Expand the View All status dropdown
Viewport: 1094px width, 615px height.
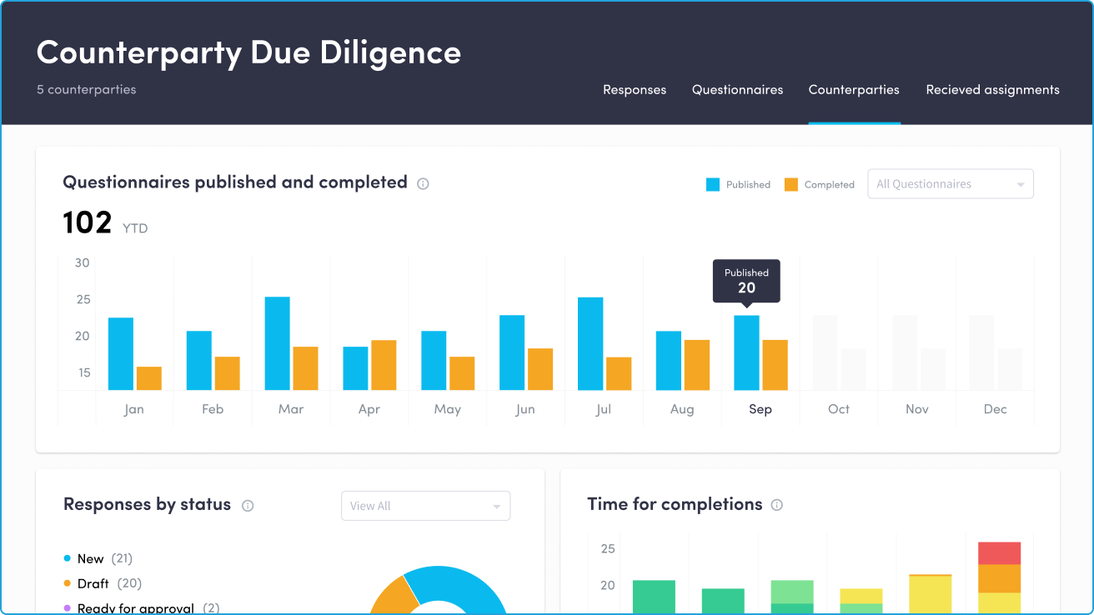click(425, 506)
